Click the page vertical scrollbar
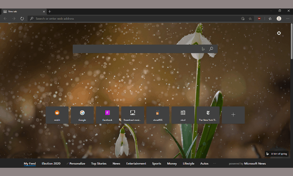 (x=292, y=41)
